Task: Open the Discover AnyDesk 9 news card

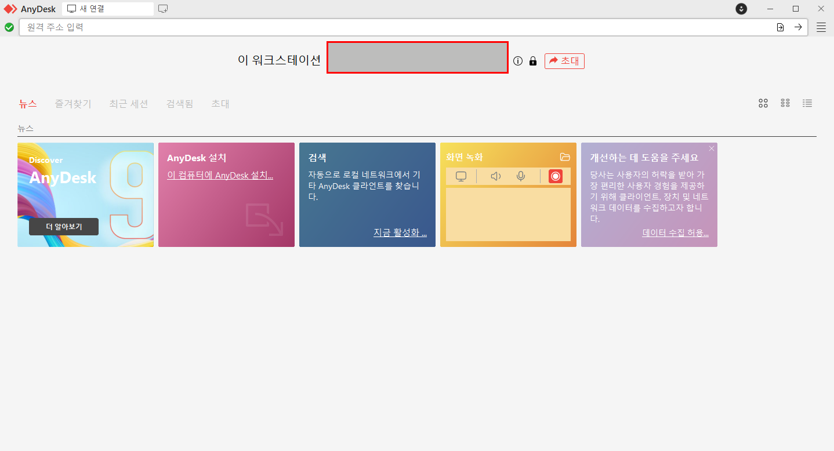Action: click(x=85, y=195)
